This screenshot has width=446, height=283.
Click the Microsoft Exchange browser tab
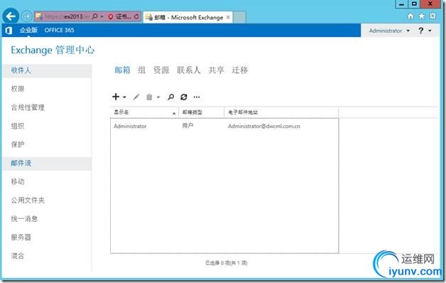[x=187, y=17]
